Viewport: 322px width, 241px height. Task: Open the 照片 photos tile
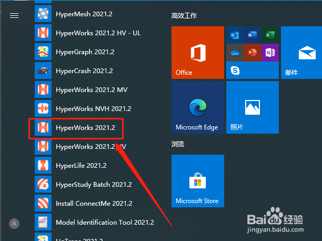253,107
